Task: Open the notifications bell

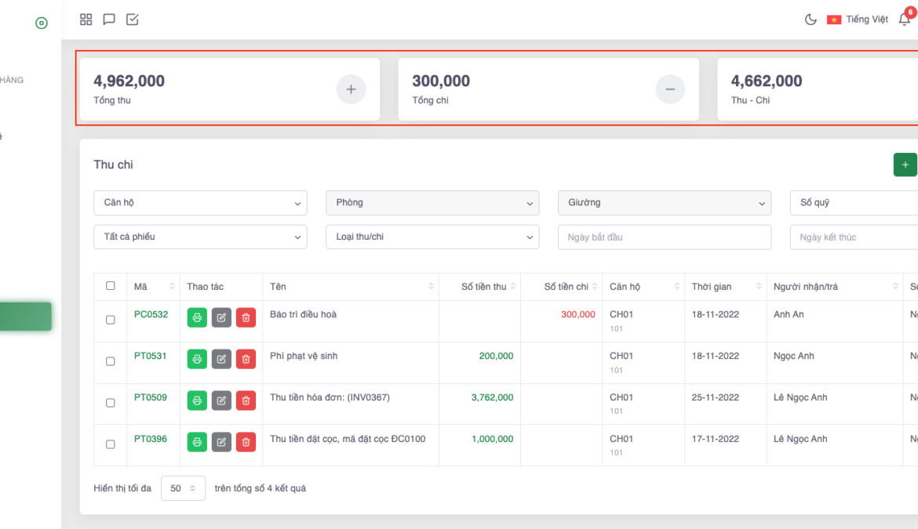Action: [x=904, y=20]
